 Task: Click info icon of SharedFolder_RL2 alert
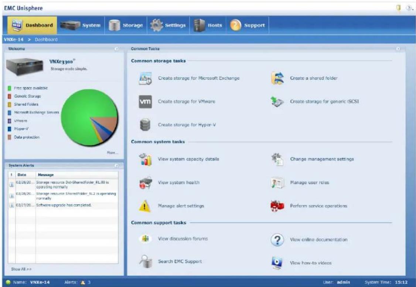tap(12, 196)
